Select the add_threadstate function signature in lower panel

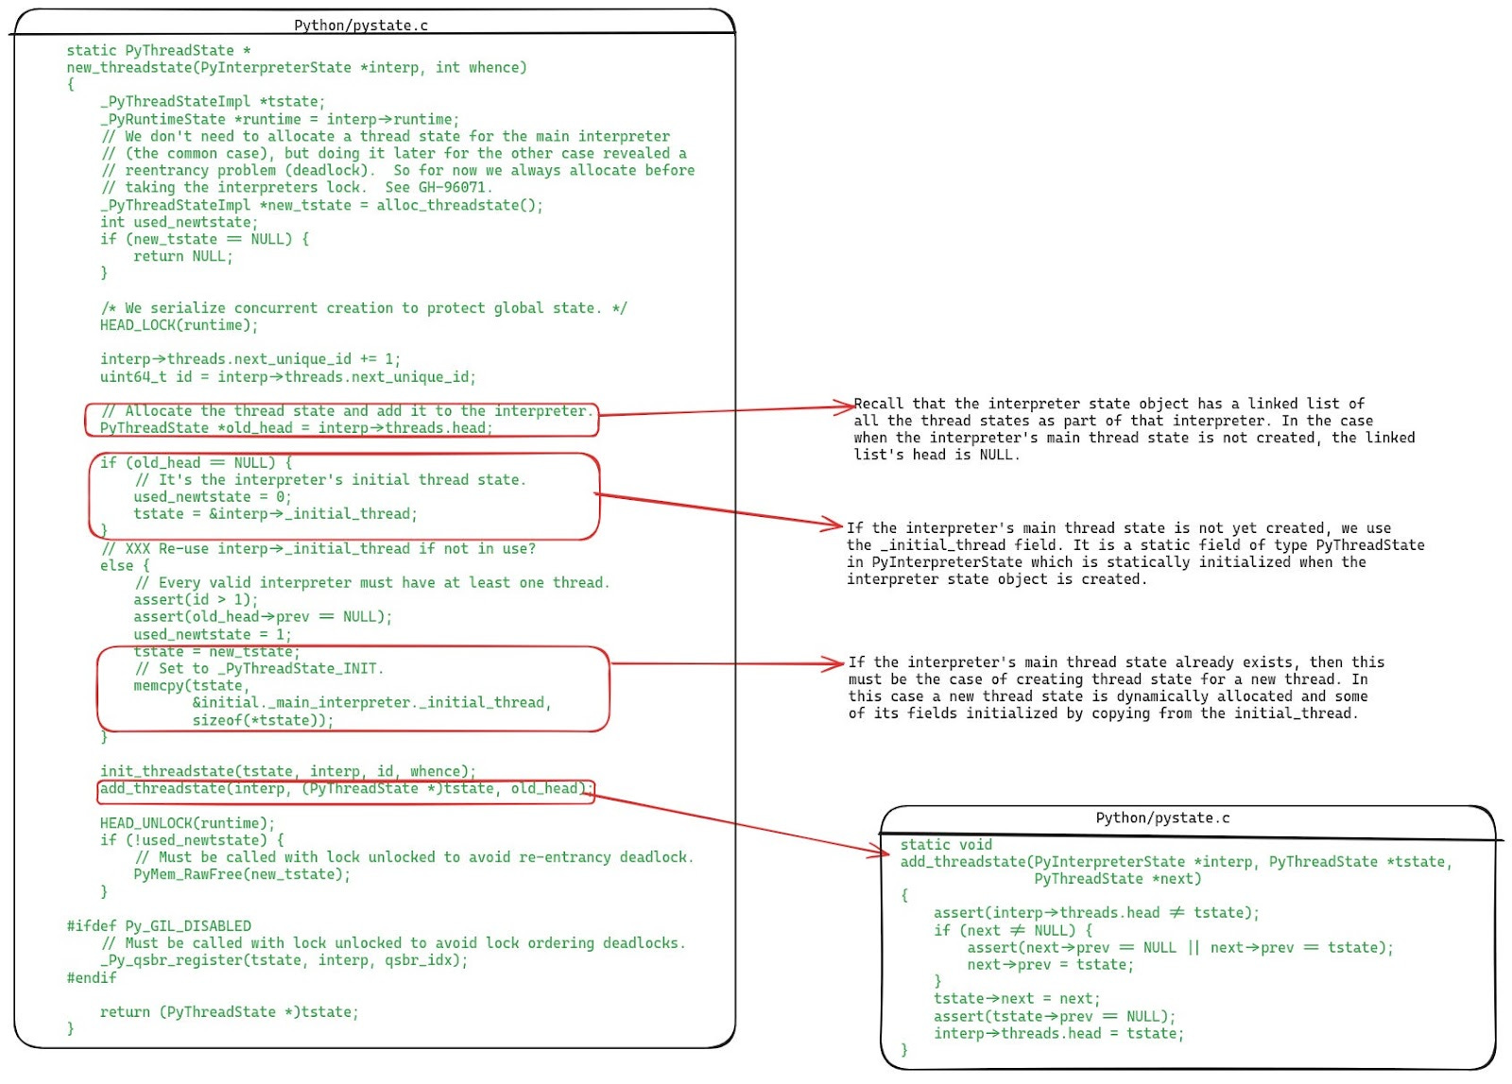coord(1175,862)
